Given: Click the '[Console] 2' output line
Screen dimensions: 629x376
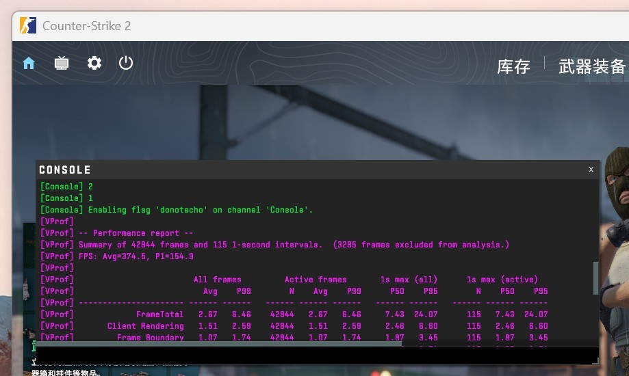Looking at the screenshot, I should (x=66, y=187).
